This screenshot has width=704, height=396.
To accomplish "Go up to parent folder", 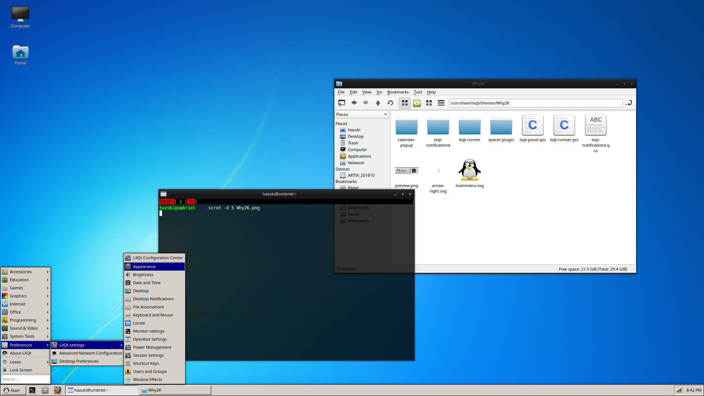I will (x=378, y=103).
